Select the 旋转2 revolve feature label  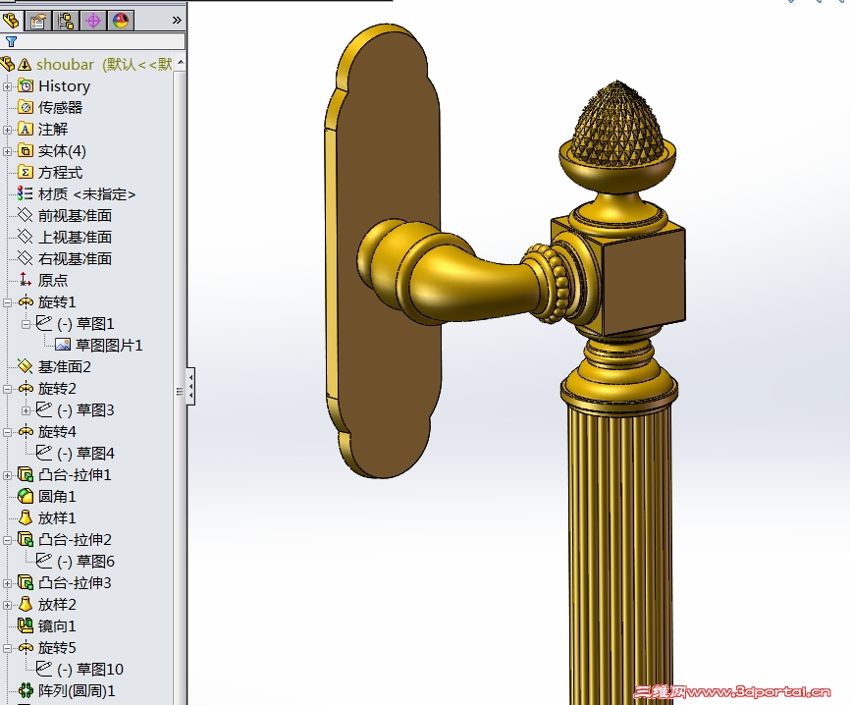tap(57, 388)
